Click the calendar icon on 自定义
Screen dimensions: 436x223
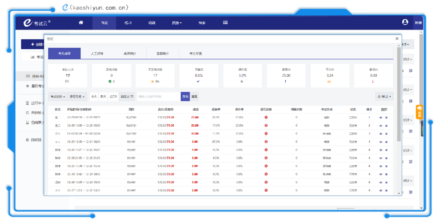tap(131, 97)
